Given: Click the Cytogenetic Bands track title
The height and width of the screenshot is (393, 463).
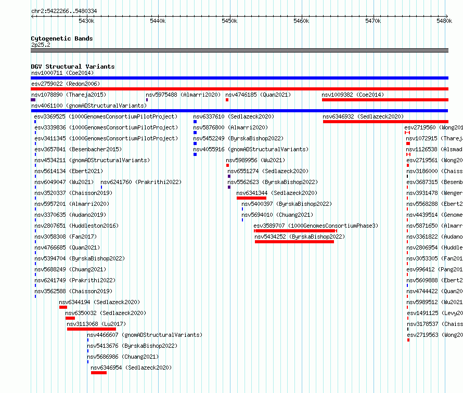Looking at the screenshot, I should [62, 38].
